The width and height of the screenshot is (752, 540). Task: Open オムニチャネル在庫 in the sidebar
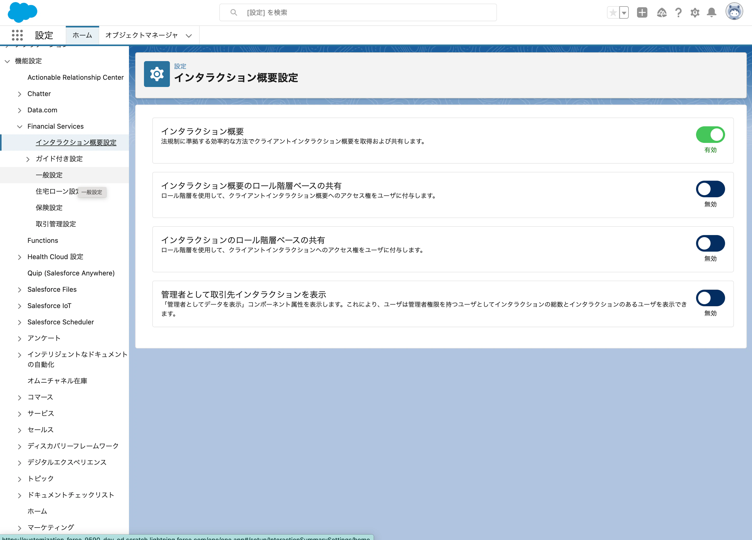tap(57, 381)
